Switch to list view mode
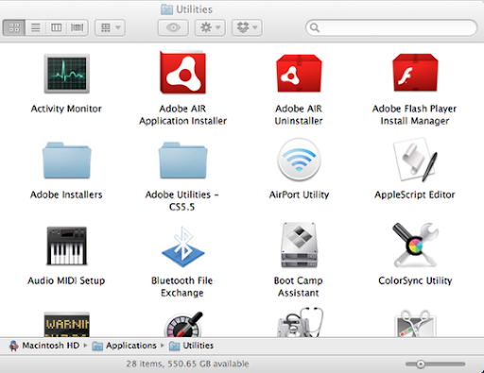The image size is (484, 373). (36, 27)
